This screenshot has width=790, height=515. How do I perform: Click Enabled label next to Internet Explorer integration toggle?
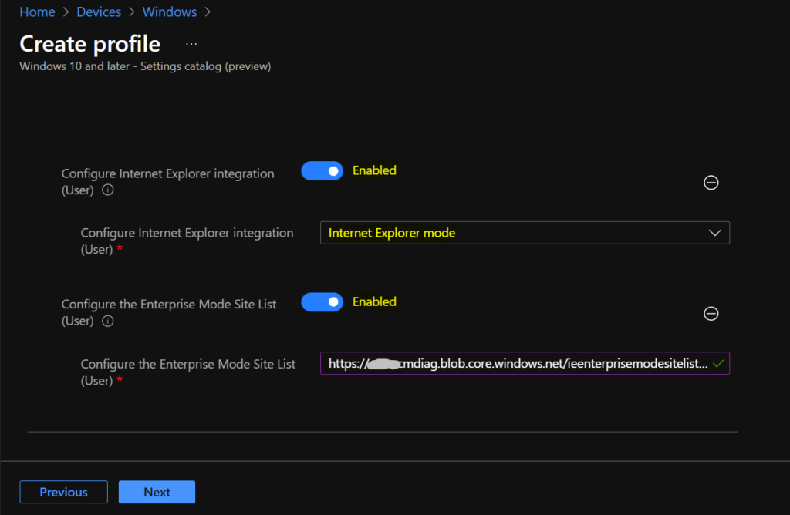coord(374,170)
